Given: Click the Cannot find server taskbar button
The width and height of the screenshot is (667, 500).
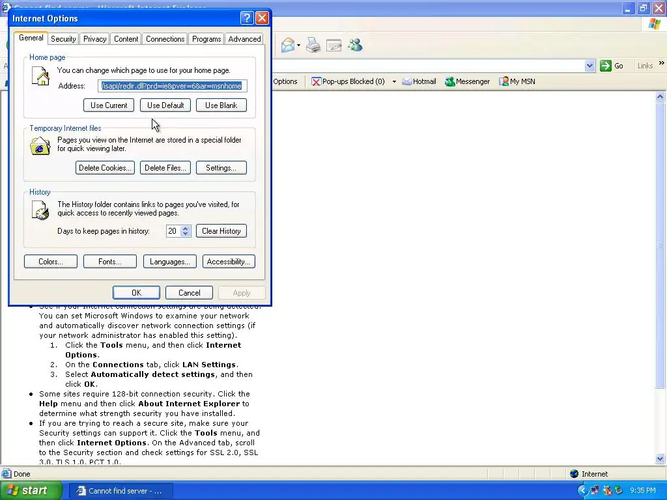Looking at the screenshot, I should (121, 491).
